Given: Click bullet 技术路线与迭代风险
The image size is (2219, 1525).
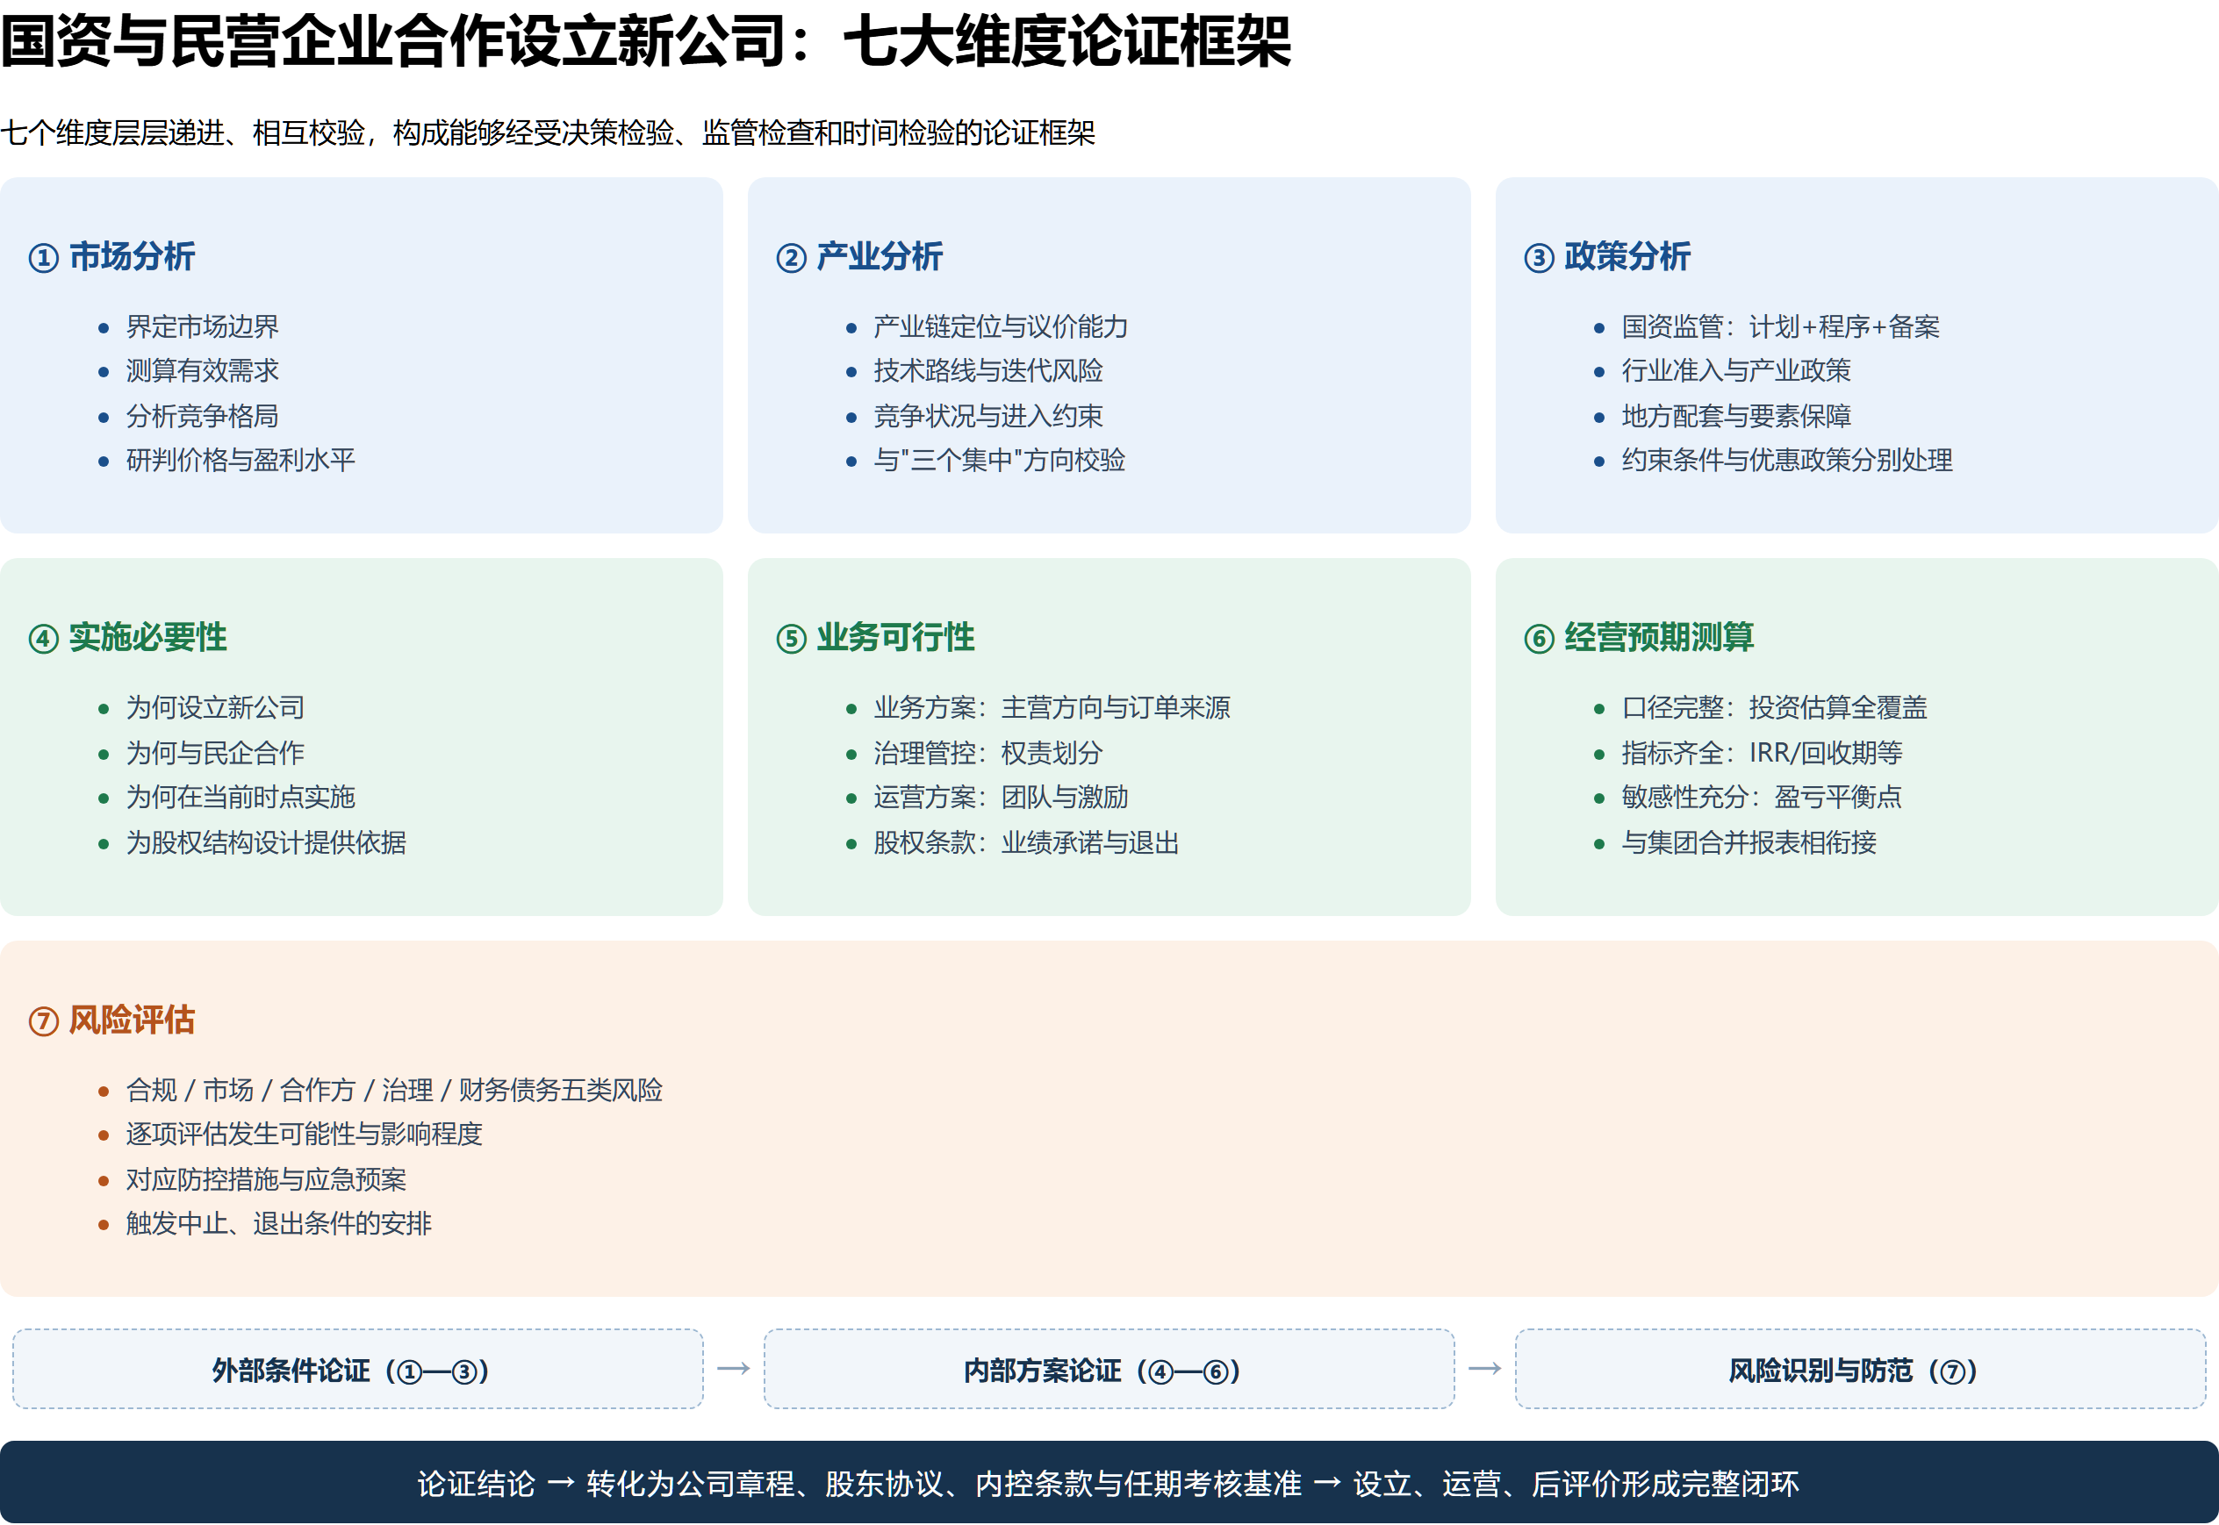Looking at the screenshot, I should pos(988,371).
